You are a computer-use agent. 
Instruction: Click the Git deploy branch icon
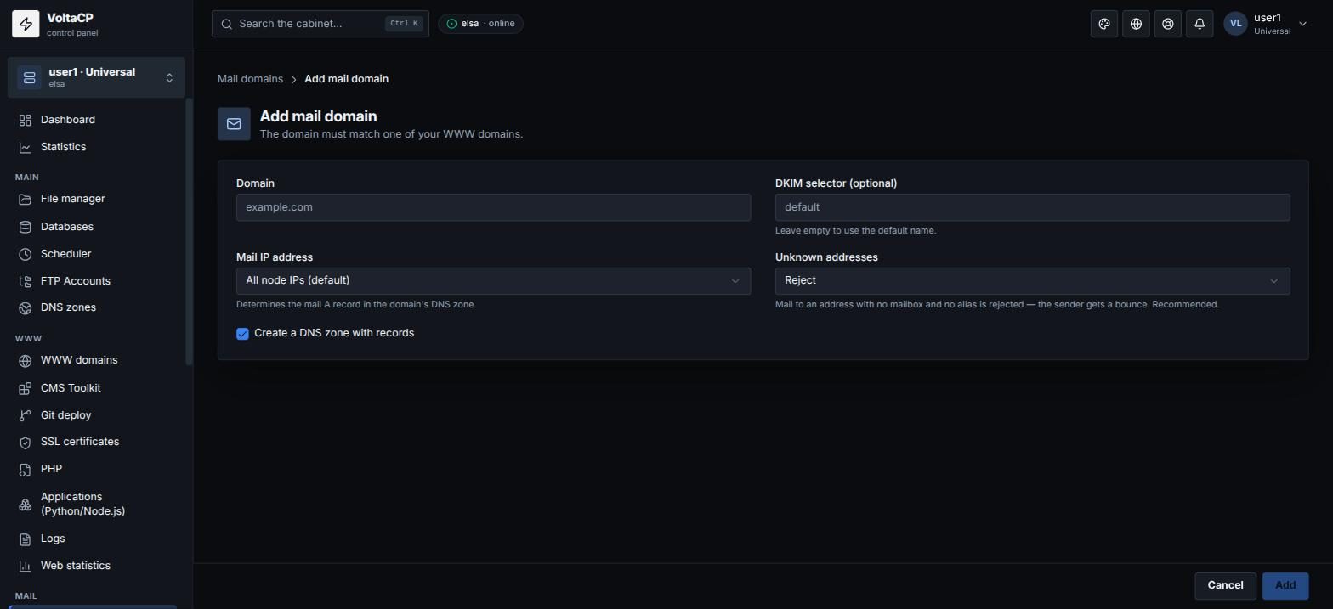(x=26, y=415)
